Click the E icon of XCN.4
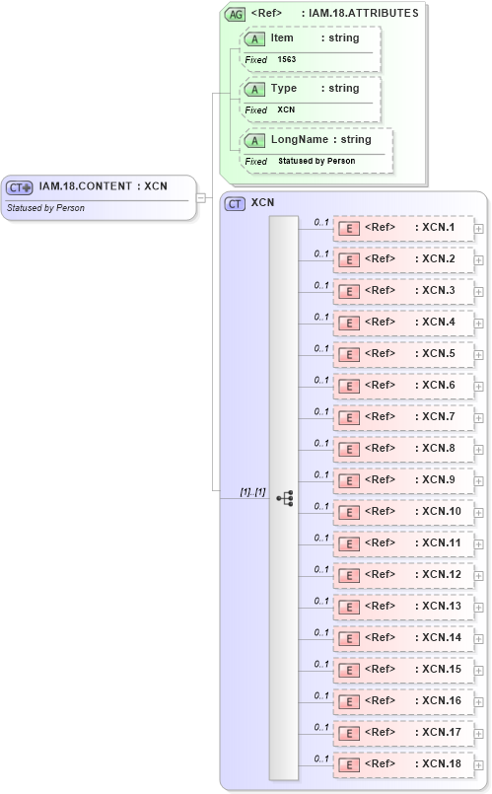492x794 pixels. [349, 324]
